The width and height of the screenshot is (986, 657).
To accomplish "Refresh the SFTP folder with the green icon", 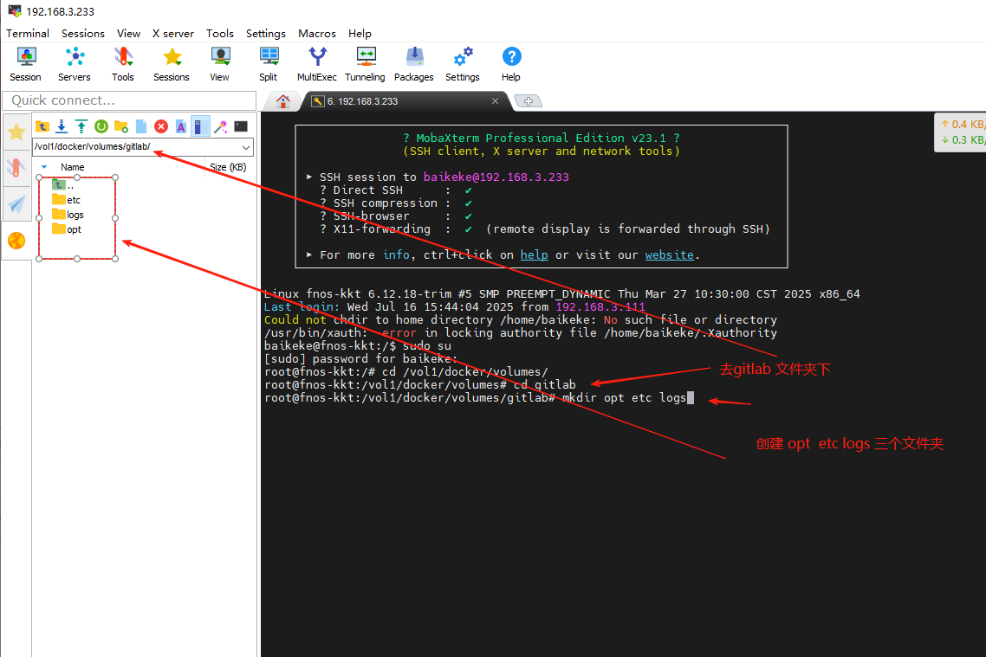I will (x=101, y=126).
